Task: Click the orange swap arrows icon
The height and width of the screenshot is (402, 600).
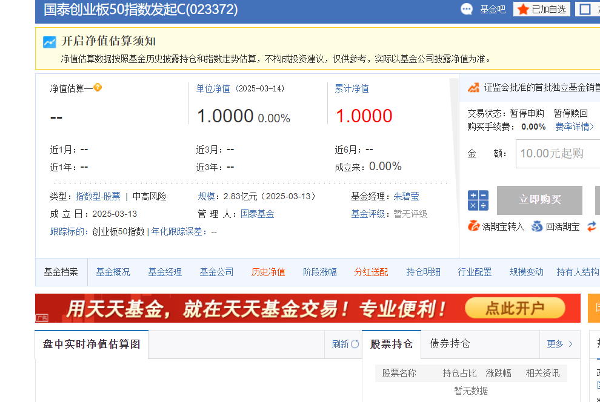Action: [592, 226]
